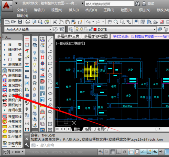Open the 文件(F) menu
The image size is (169, 157).
point(22,10)
